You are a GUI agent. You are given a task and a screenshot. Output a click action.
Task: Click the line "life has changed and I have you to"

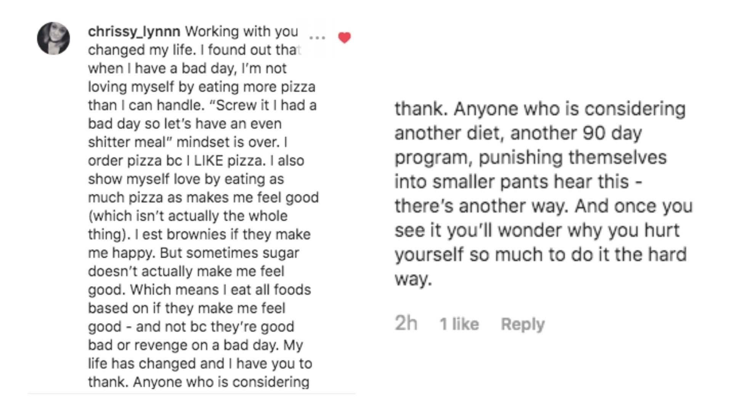coord(200,364)
